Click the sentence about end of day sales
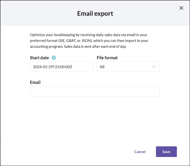This screenshot has height=166, width=190. (95, 47)
